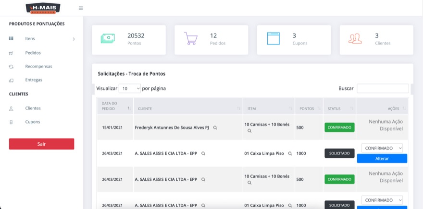The width and height of the screenshot is (423, 209).
Task: Click the Confirmado badge in the 15/01/2021 row
Action: tap(339, 128)
